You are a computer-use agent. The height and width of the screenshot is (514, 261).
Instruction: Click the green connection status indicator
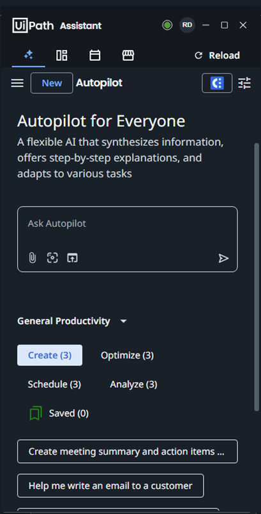(x=167, y=25)
